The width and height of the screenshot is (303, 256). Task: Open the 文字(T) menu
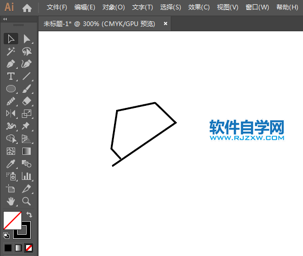143,7
